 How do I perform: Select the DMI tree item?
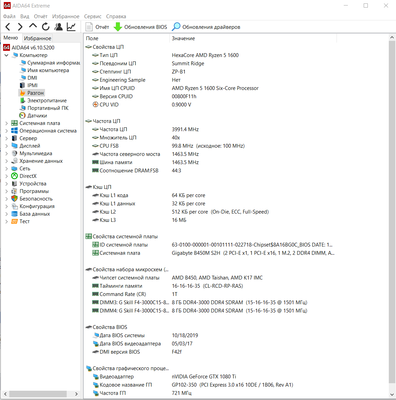tap(29, 78)
